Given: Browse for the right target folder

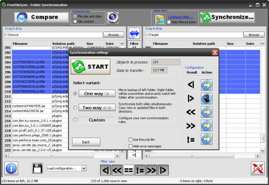Looking at the screenshot, I should [254, 35].
